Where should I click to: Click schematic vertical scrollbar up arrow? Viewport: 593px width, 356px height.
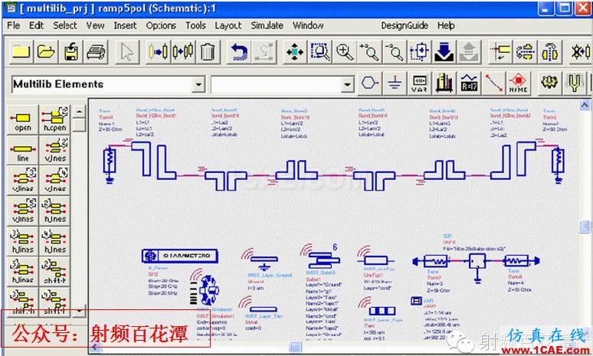(585, 105)
